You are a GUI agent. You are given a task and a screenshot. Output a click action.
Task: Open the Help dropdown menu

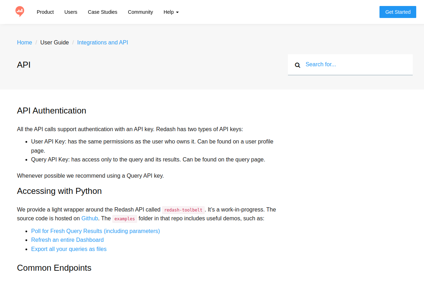171,12
